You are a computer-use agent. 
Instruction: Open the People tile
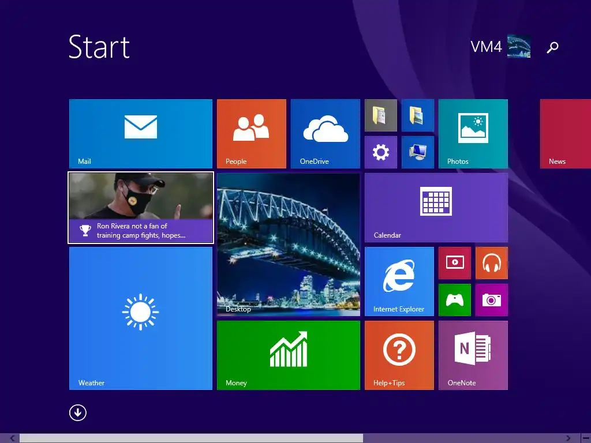[252, 134]
